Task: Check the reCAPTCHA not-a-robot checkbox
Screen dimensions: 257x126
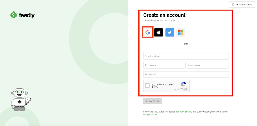Action: (147, 86)
